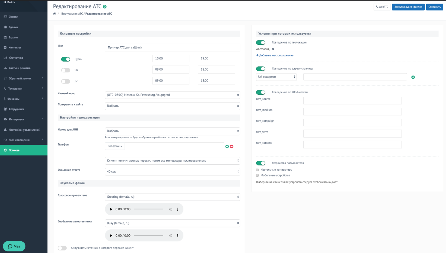Image resolution: width=446 pixels, height=253 pixels.
Task: Open more options of Greeting audio player
Action: click(178, 209)
